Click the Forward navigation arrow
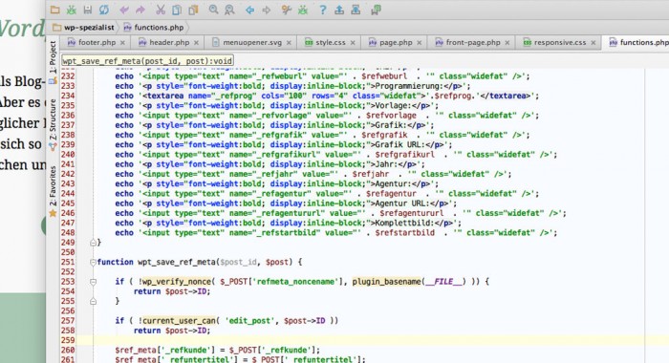The image size is (669, 363). tap(267, 10)
